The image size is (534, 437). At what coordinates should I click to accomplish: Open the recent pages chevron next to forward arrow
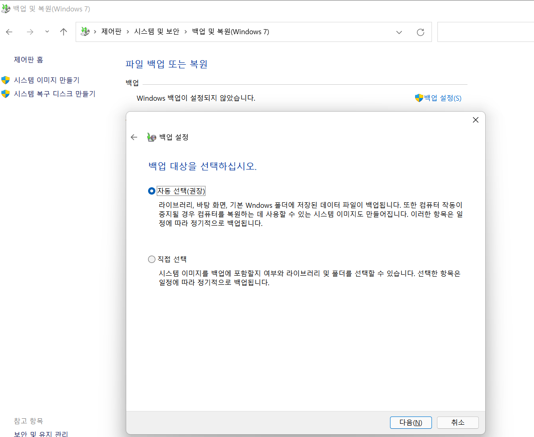pos(46,32)
